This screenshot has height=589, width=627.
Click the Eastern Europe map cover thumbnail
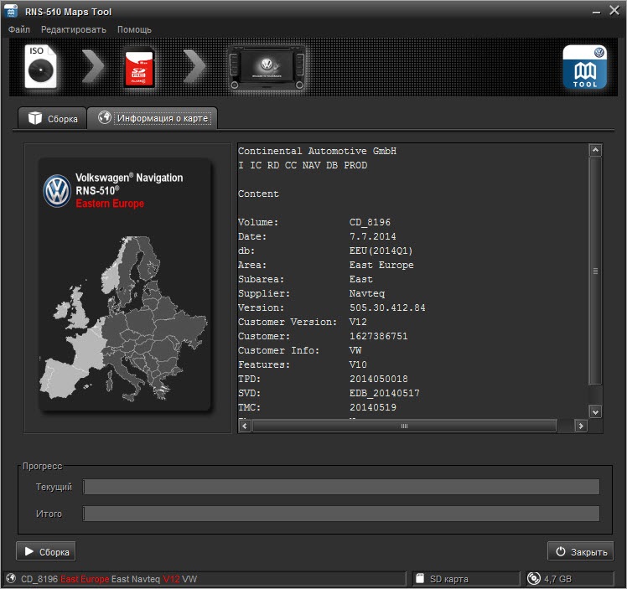click(124, 284)
